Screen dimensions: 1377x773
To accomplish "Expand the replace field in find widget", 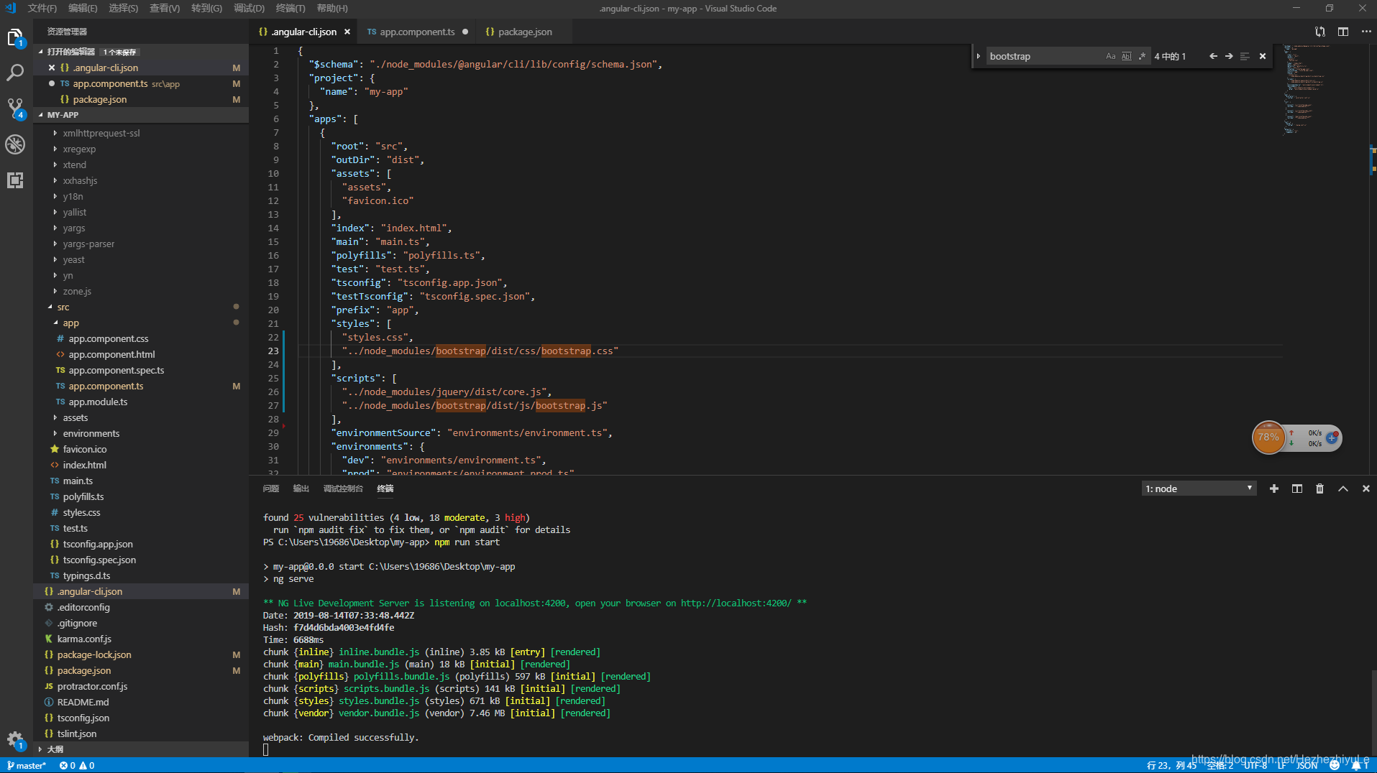I will click(x=979, y=56).
